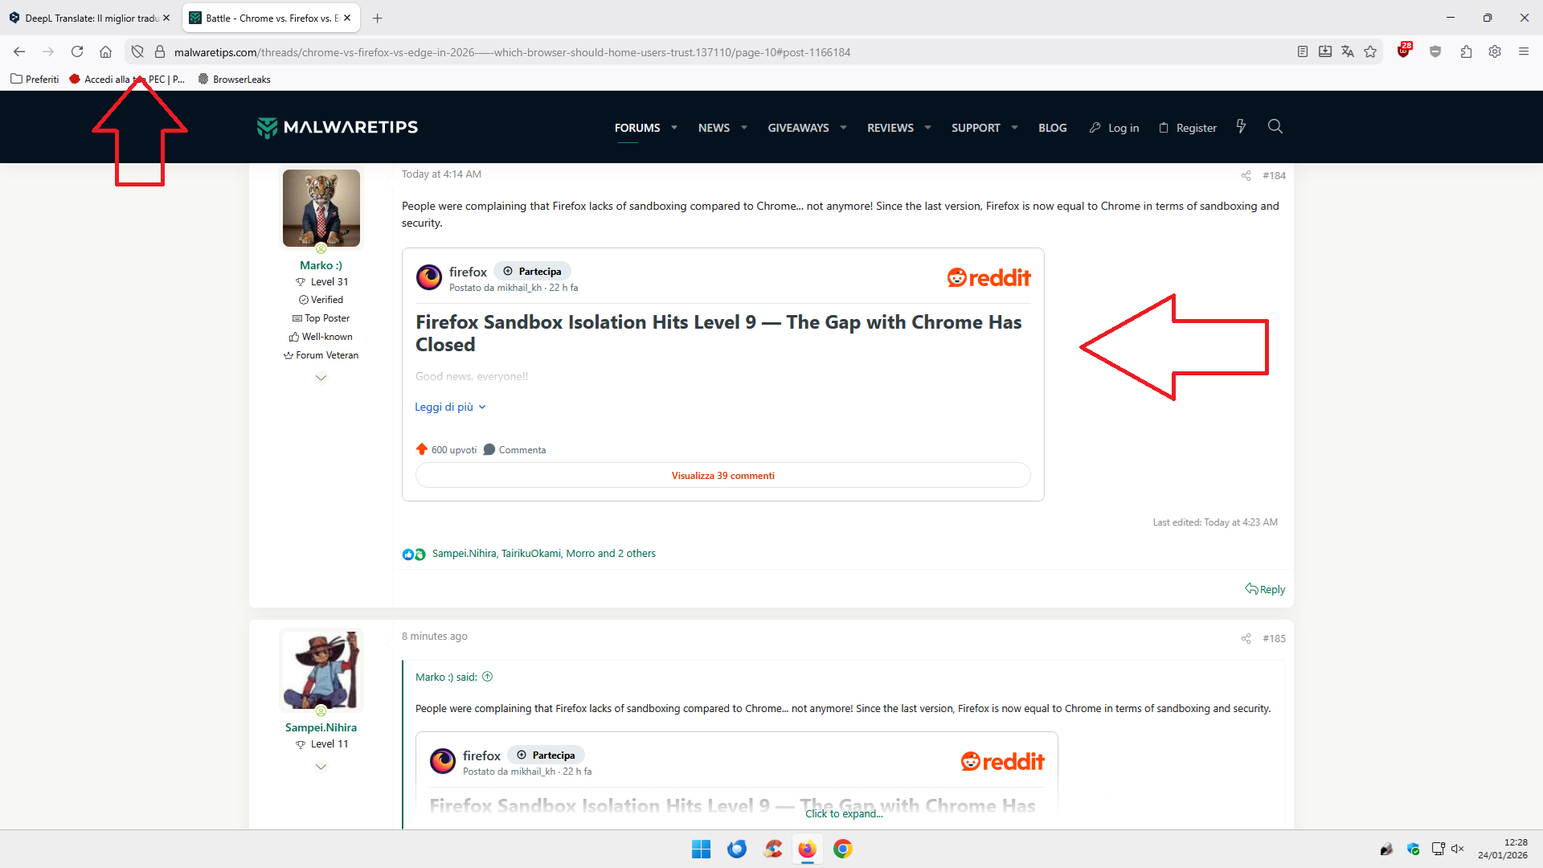The image size is (1543, 868).
Task: Expand Leggi di più in Reddit embed
Action: pyautogui.click(x=450, y=407)
